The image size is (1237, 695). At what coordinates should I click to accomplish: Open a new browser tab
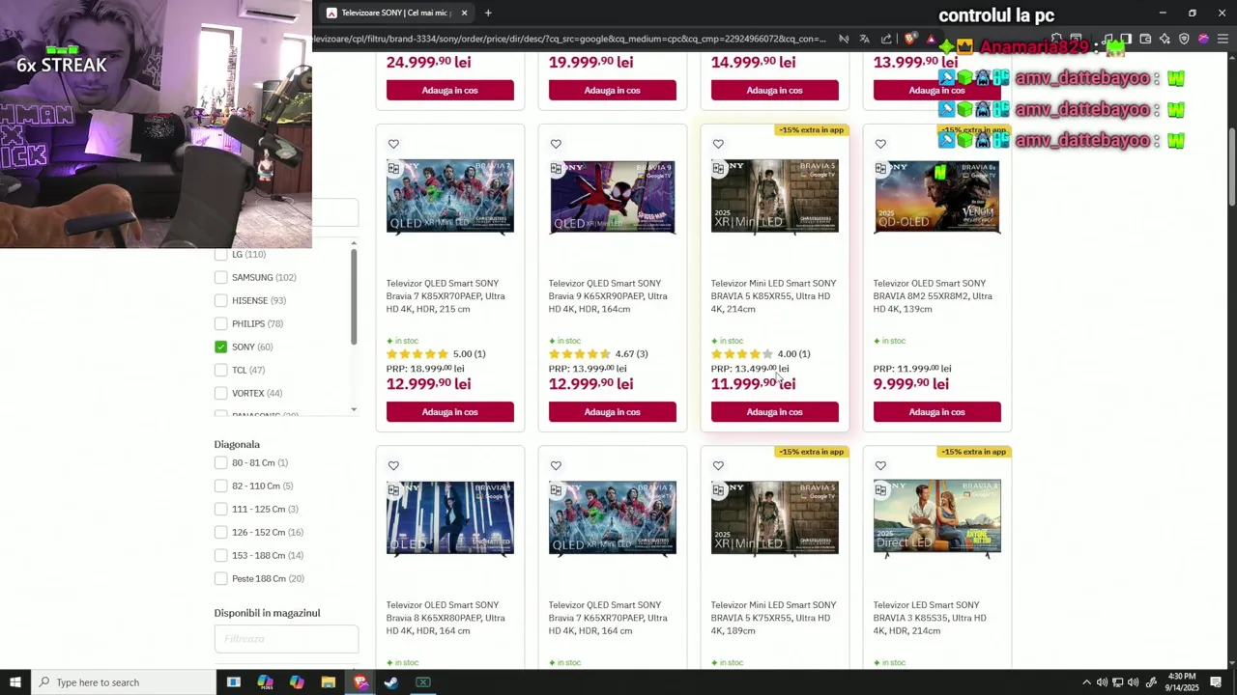tap(488, 13)
